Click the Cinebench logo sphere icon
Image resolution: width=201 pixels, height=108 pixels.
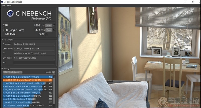10,13
